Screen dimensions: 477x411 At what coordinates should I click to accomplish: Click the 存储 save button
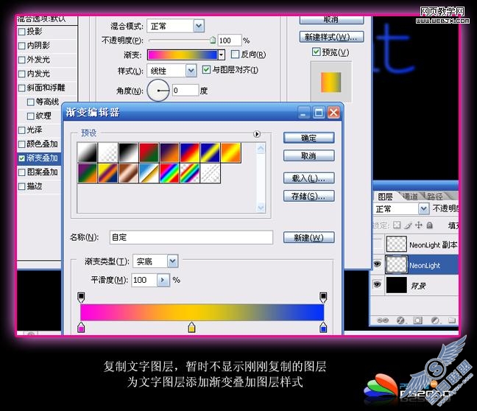pyautogui.click(x=309, y=197)
